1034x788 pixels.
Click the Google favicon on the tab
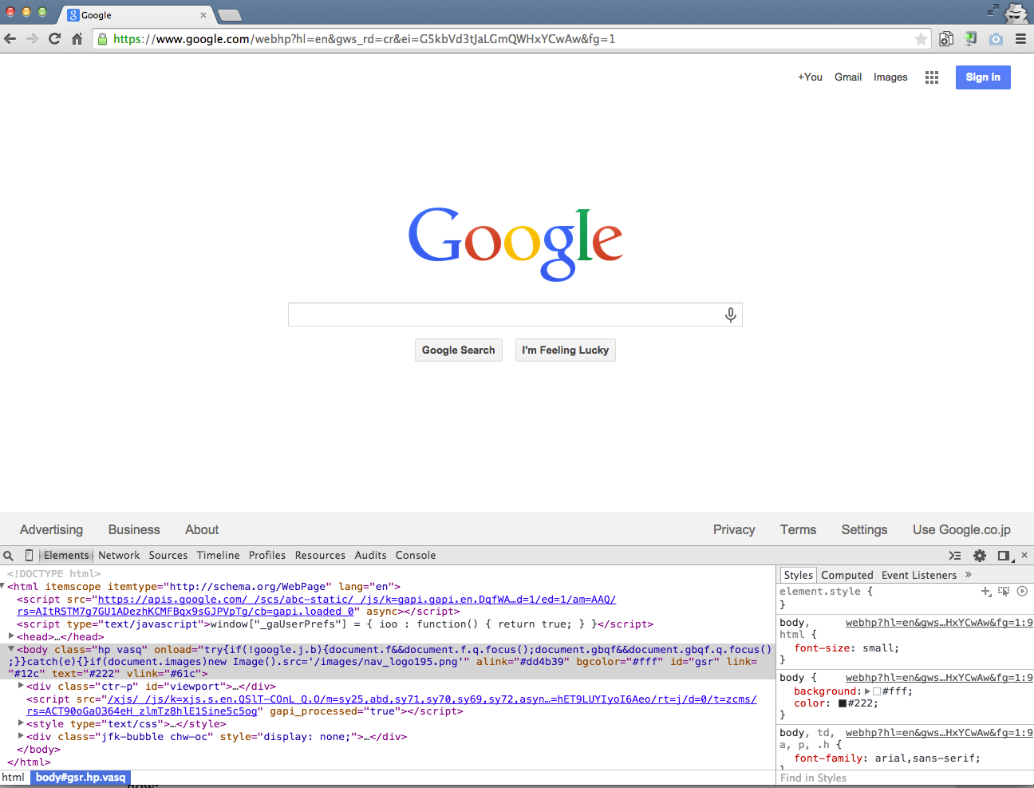(73, 15)
